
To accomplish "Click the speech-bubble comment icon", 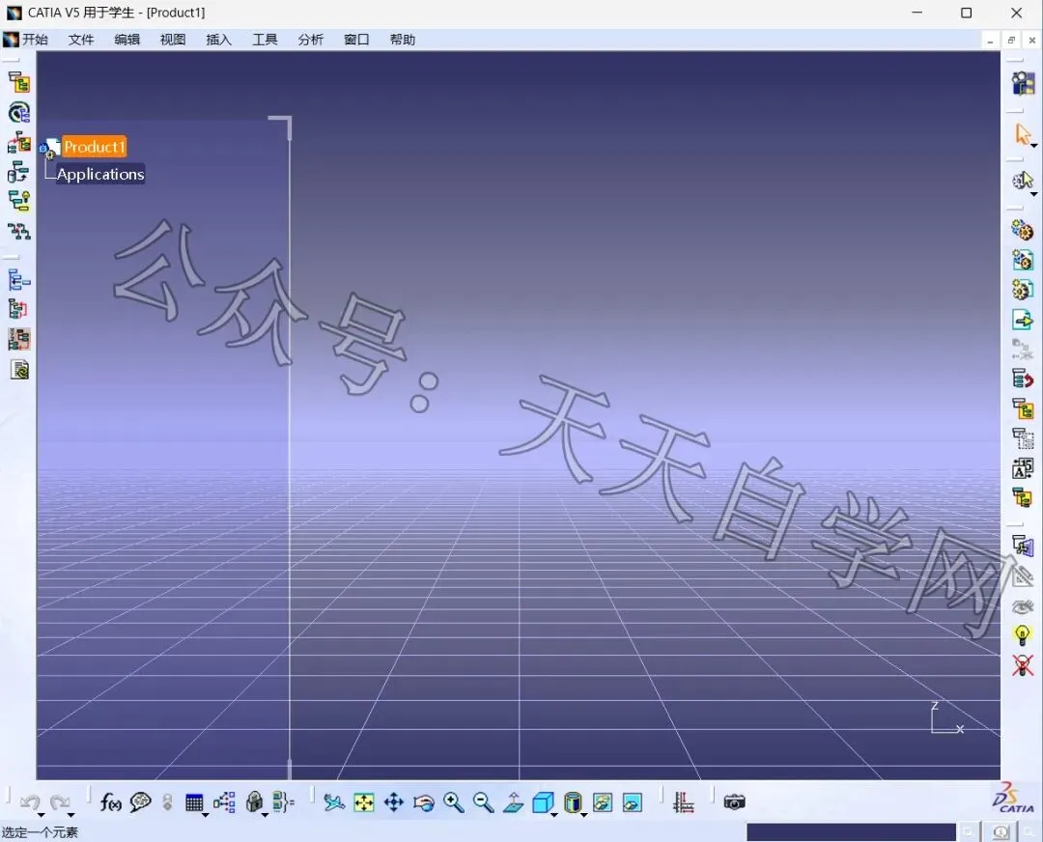I will pos(140,802).
